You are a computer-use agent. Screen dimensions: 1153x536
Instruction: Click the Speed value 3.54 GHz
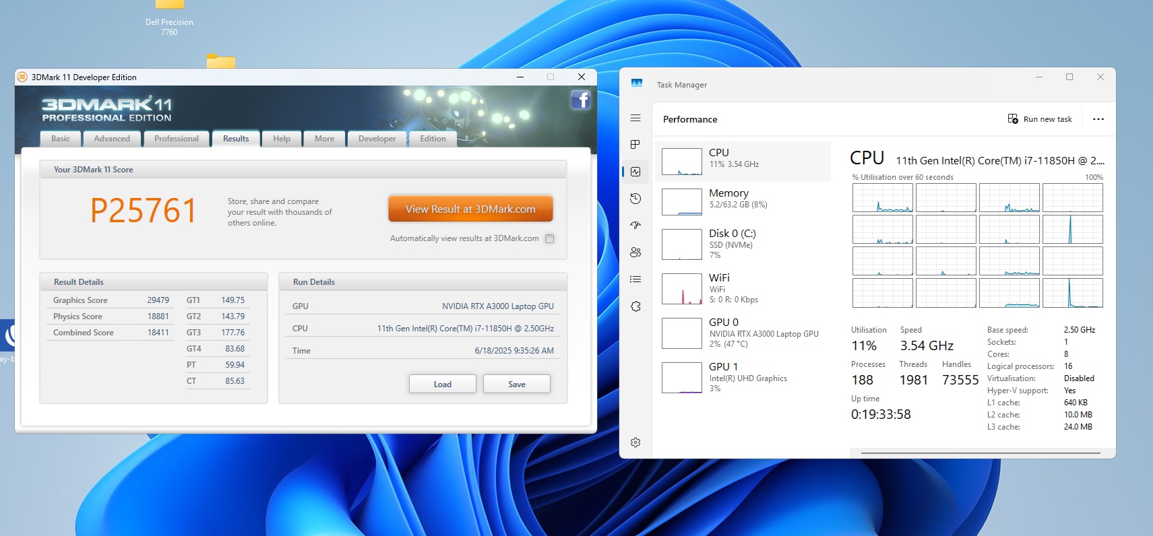(x=927, y=346)
